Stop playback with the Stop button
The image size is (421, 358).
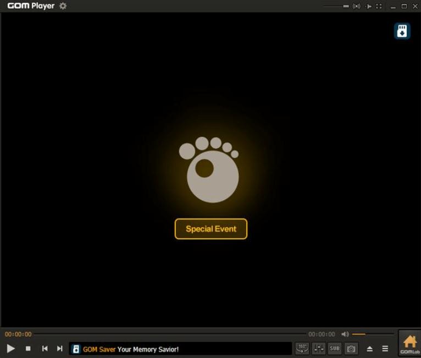(28, 349)
